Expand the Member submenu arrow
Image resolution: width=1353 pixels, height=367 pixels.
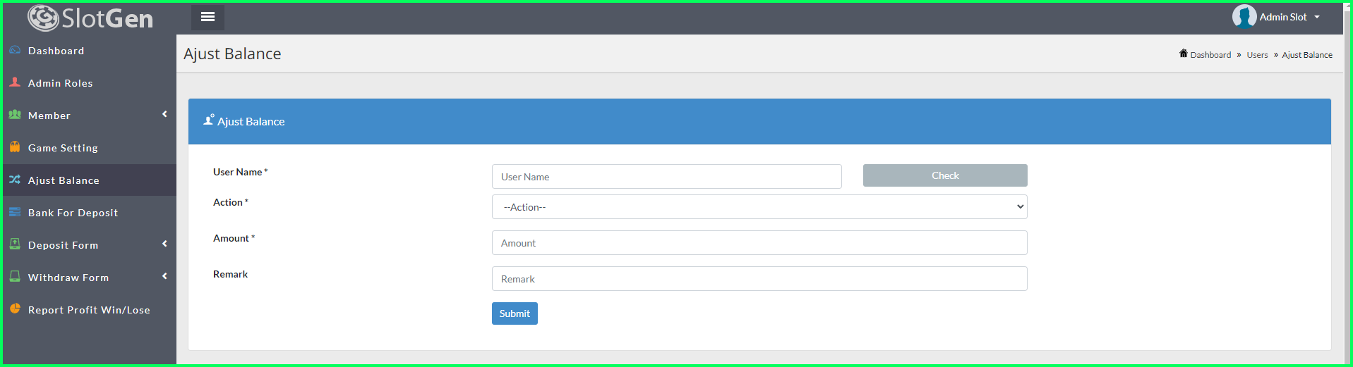coord(164,114)
